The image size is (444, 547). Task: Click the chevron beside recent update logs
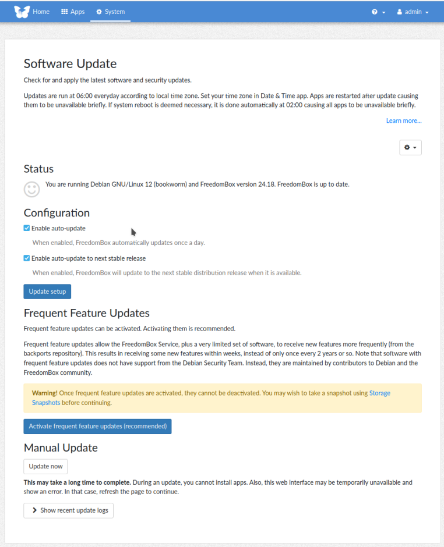[x=35, y=510]
